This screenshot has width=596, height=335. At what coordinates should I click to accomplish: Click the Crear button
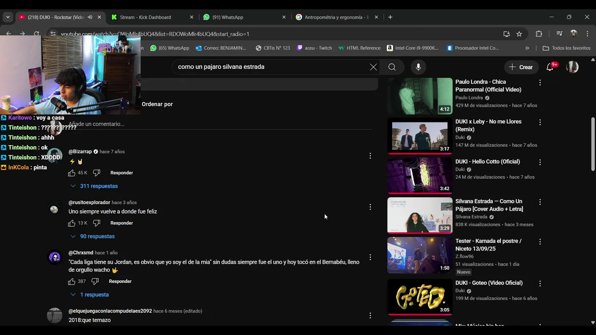(x=521, y=67)
